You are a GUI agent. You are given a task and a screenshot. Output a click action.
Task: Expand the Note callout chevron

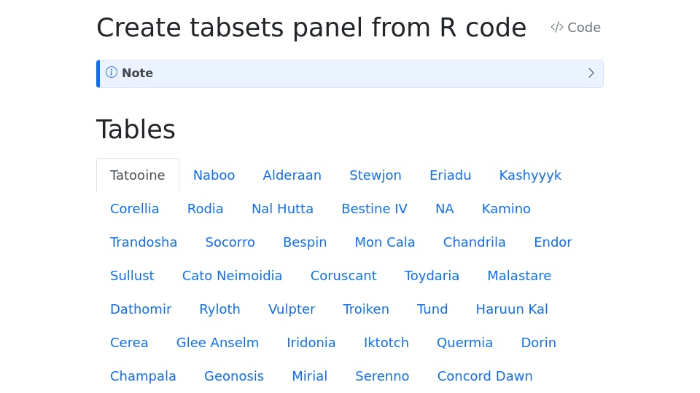tap(591, 73)
